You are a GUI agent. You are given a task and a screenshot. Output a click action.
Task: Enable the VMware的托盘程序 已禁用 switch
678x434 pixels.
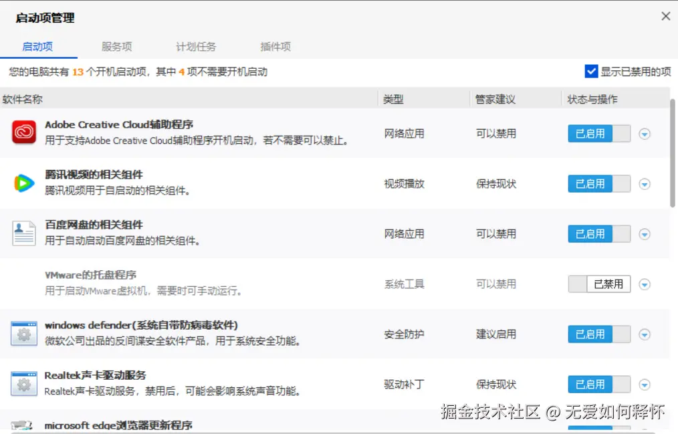(599, 284)
